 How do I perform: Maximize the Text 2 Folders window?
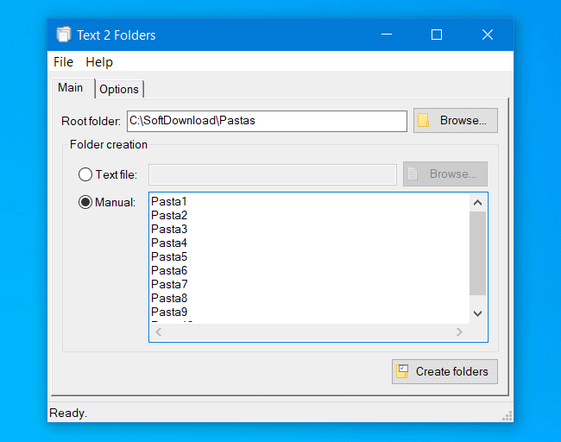[x=437, y=35]
